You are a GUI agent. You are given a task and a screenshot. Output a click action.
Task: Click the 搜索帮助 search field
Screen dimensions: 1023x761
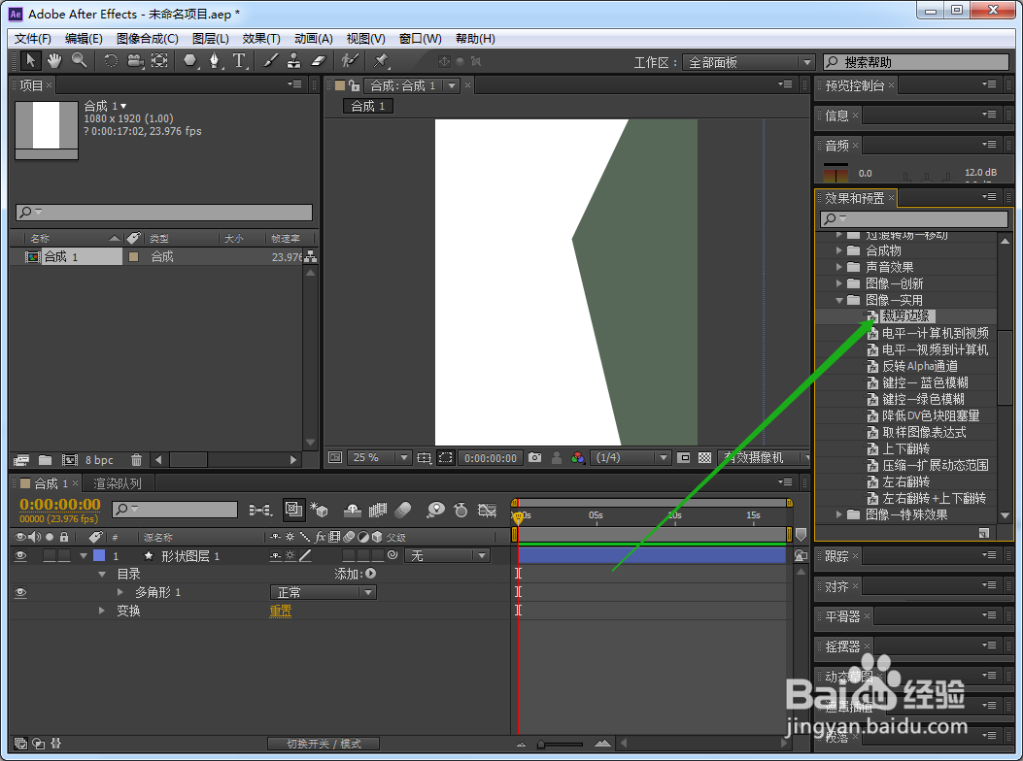(x=916, y=62)
